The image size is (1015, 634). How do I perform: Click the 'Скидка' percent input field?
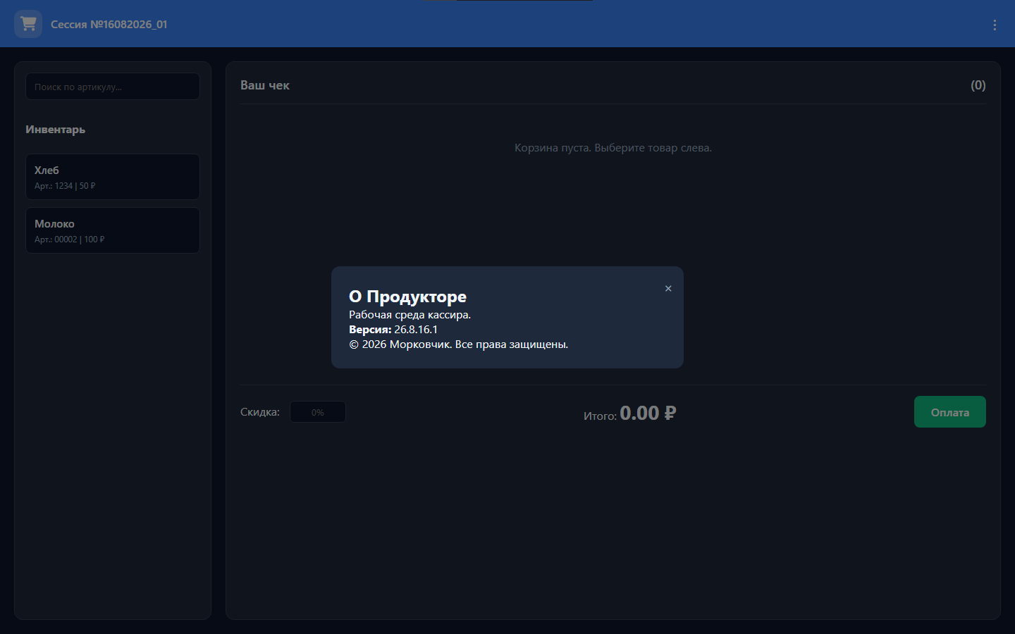318,412
